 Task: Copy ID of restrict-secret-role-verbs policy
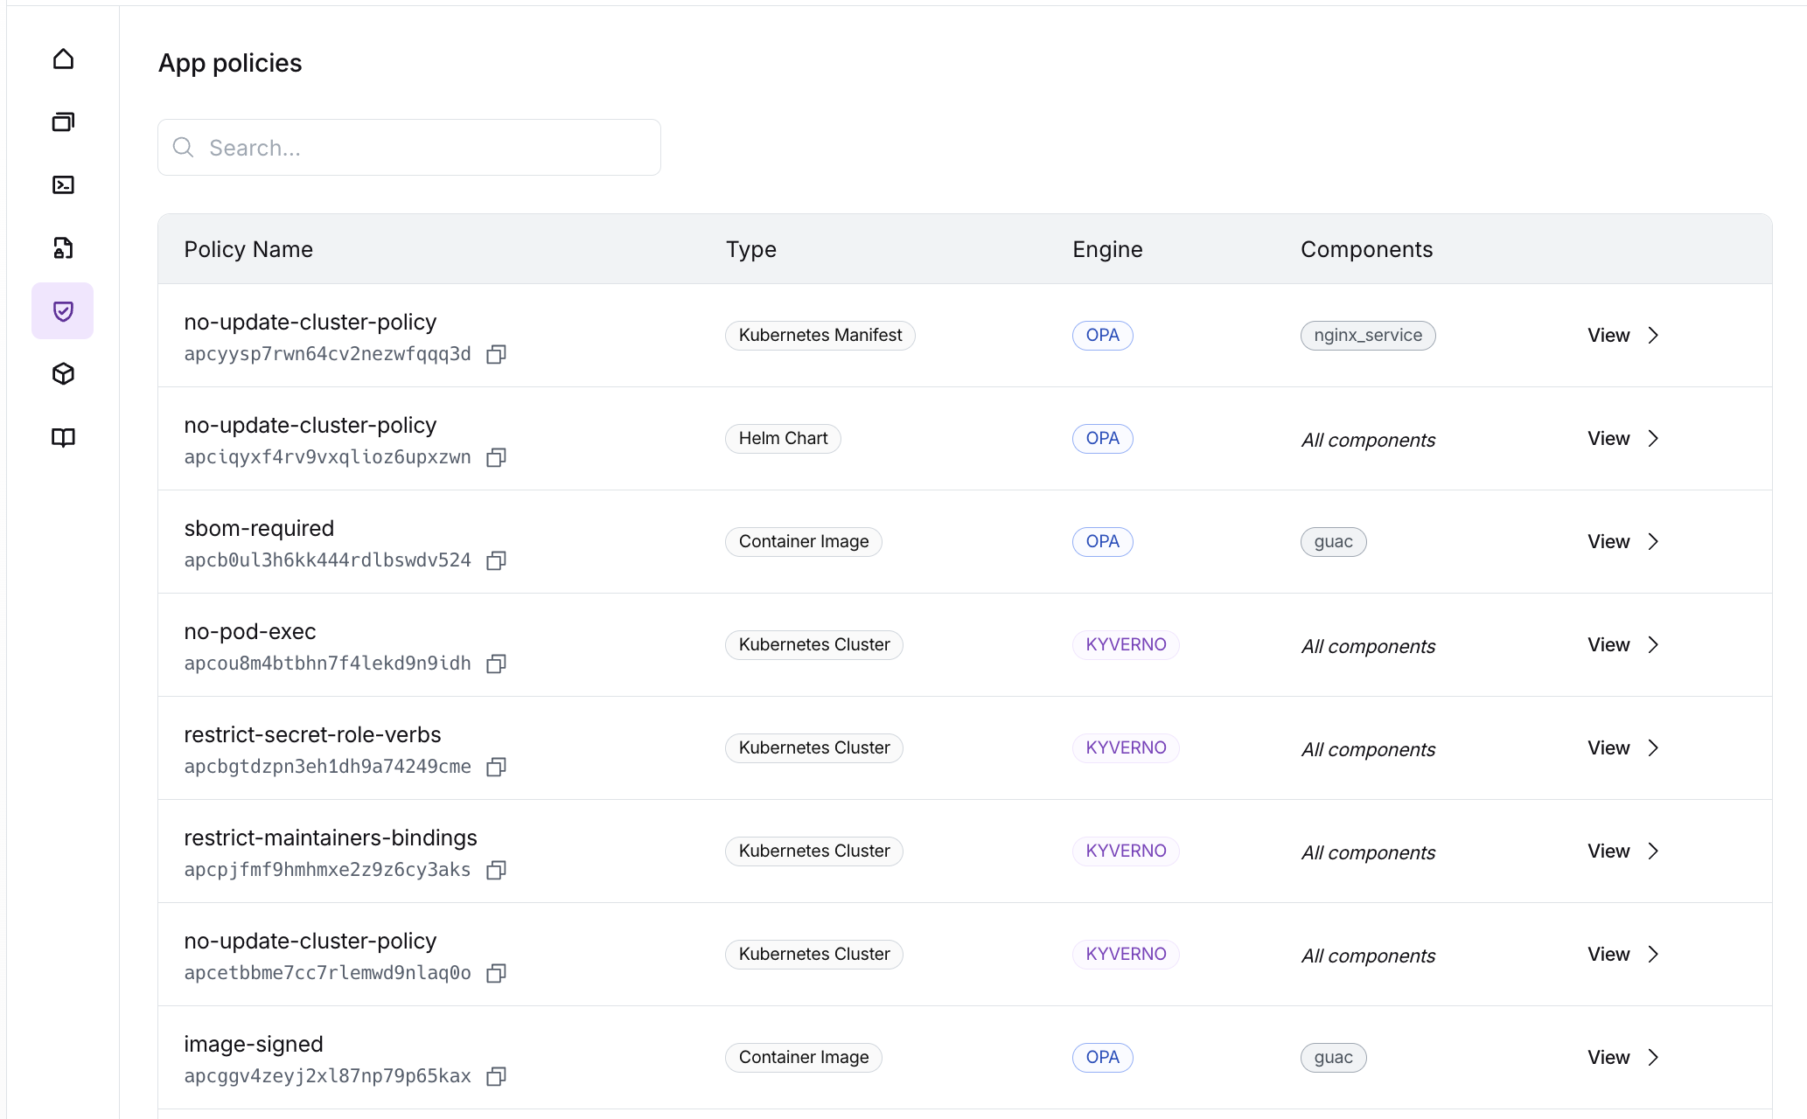[496, 767]
